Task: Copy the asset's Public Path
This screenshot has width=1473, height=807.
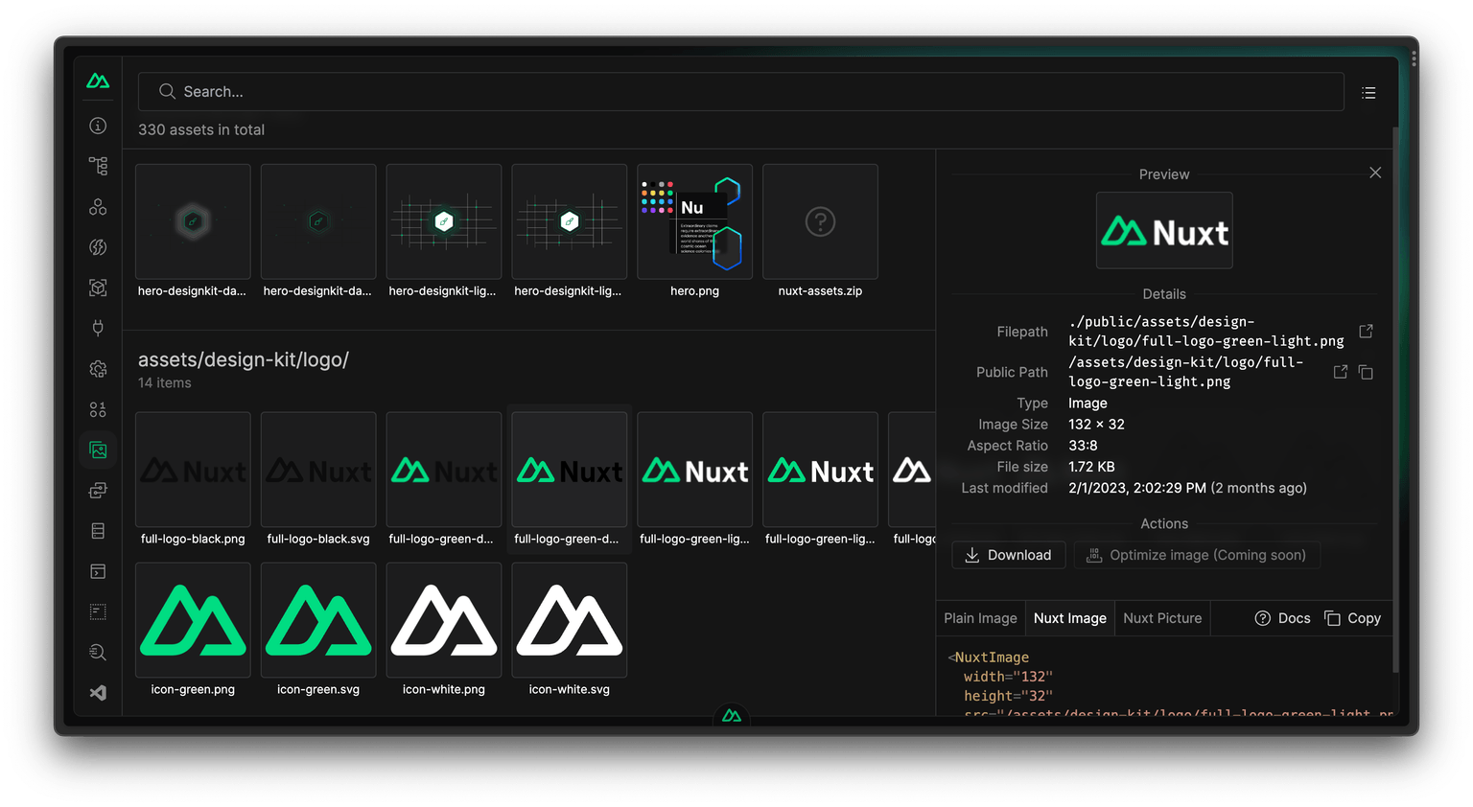Action: point(1366,372)
